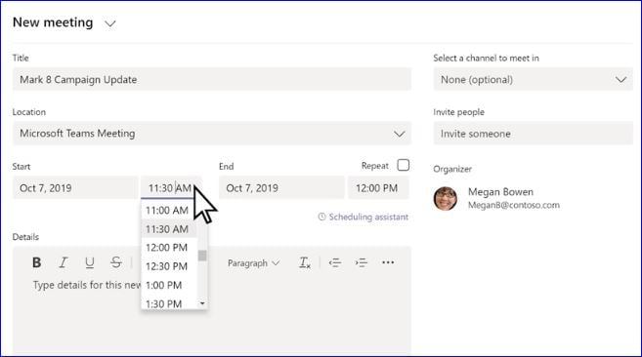Click the New meeting heading text

(53, 22)
